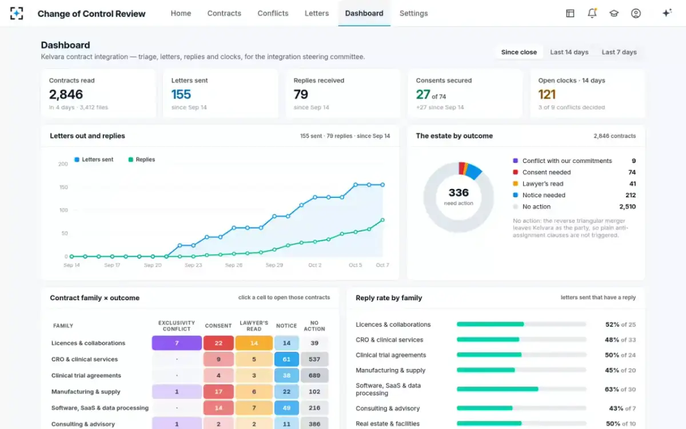Click '155 sent · 79 replies · since Sep 14'
This screenshot has width=686, height=429.
(345, 136)
